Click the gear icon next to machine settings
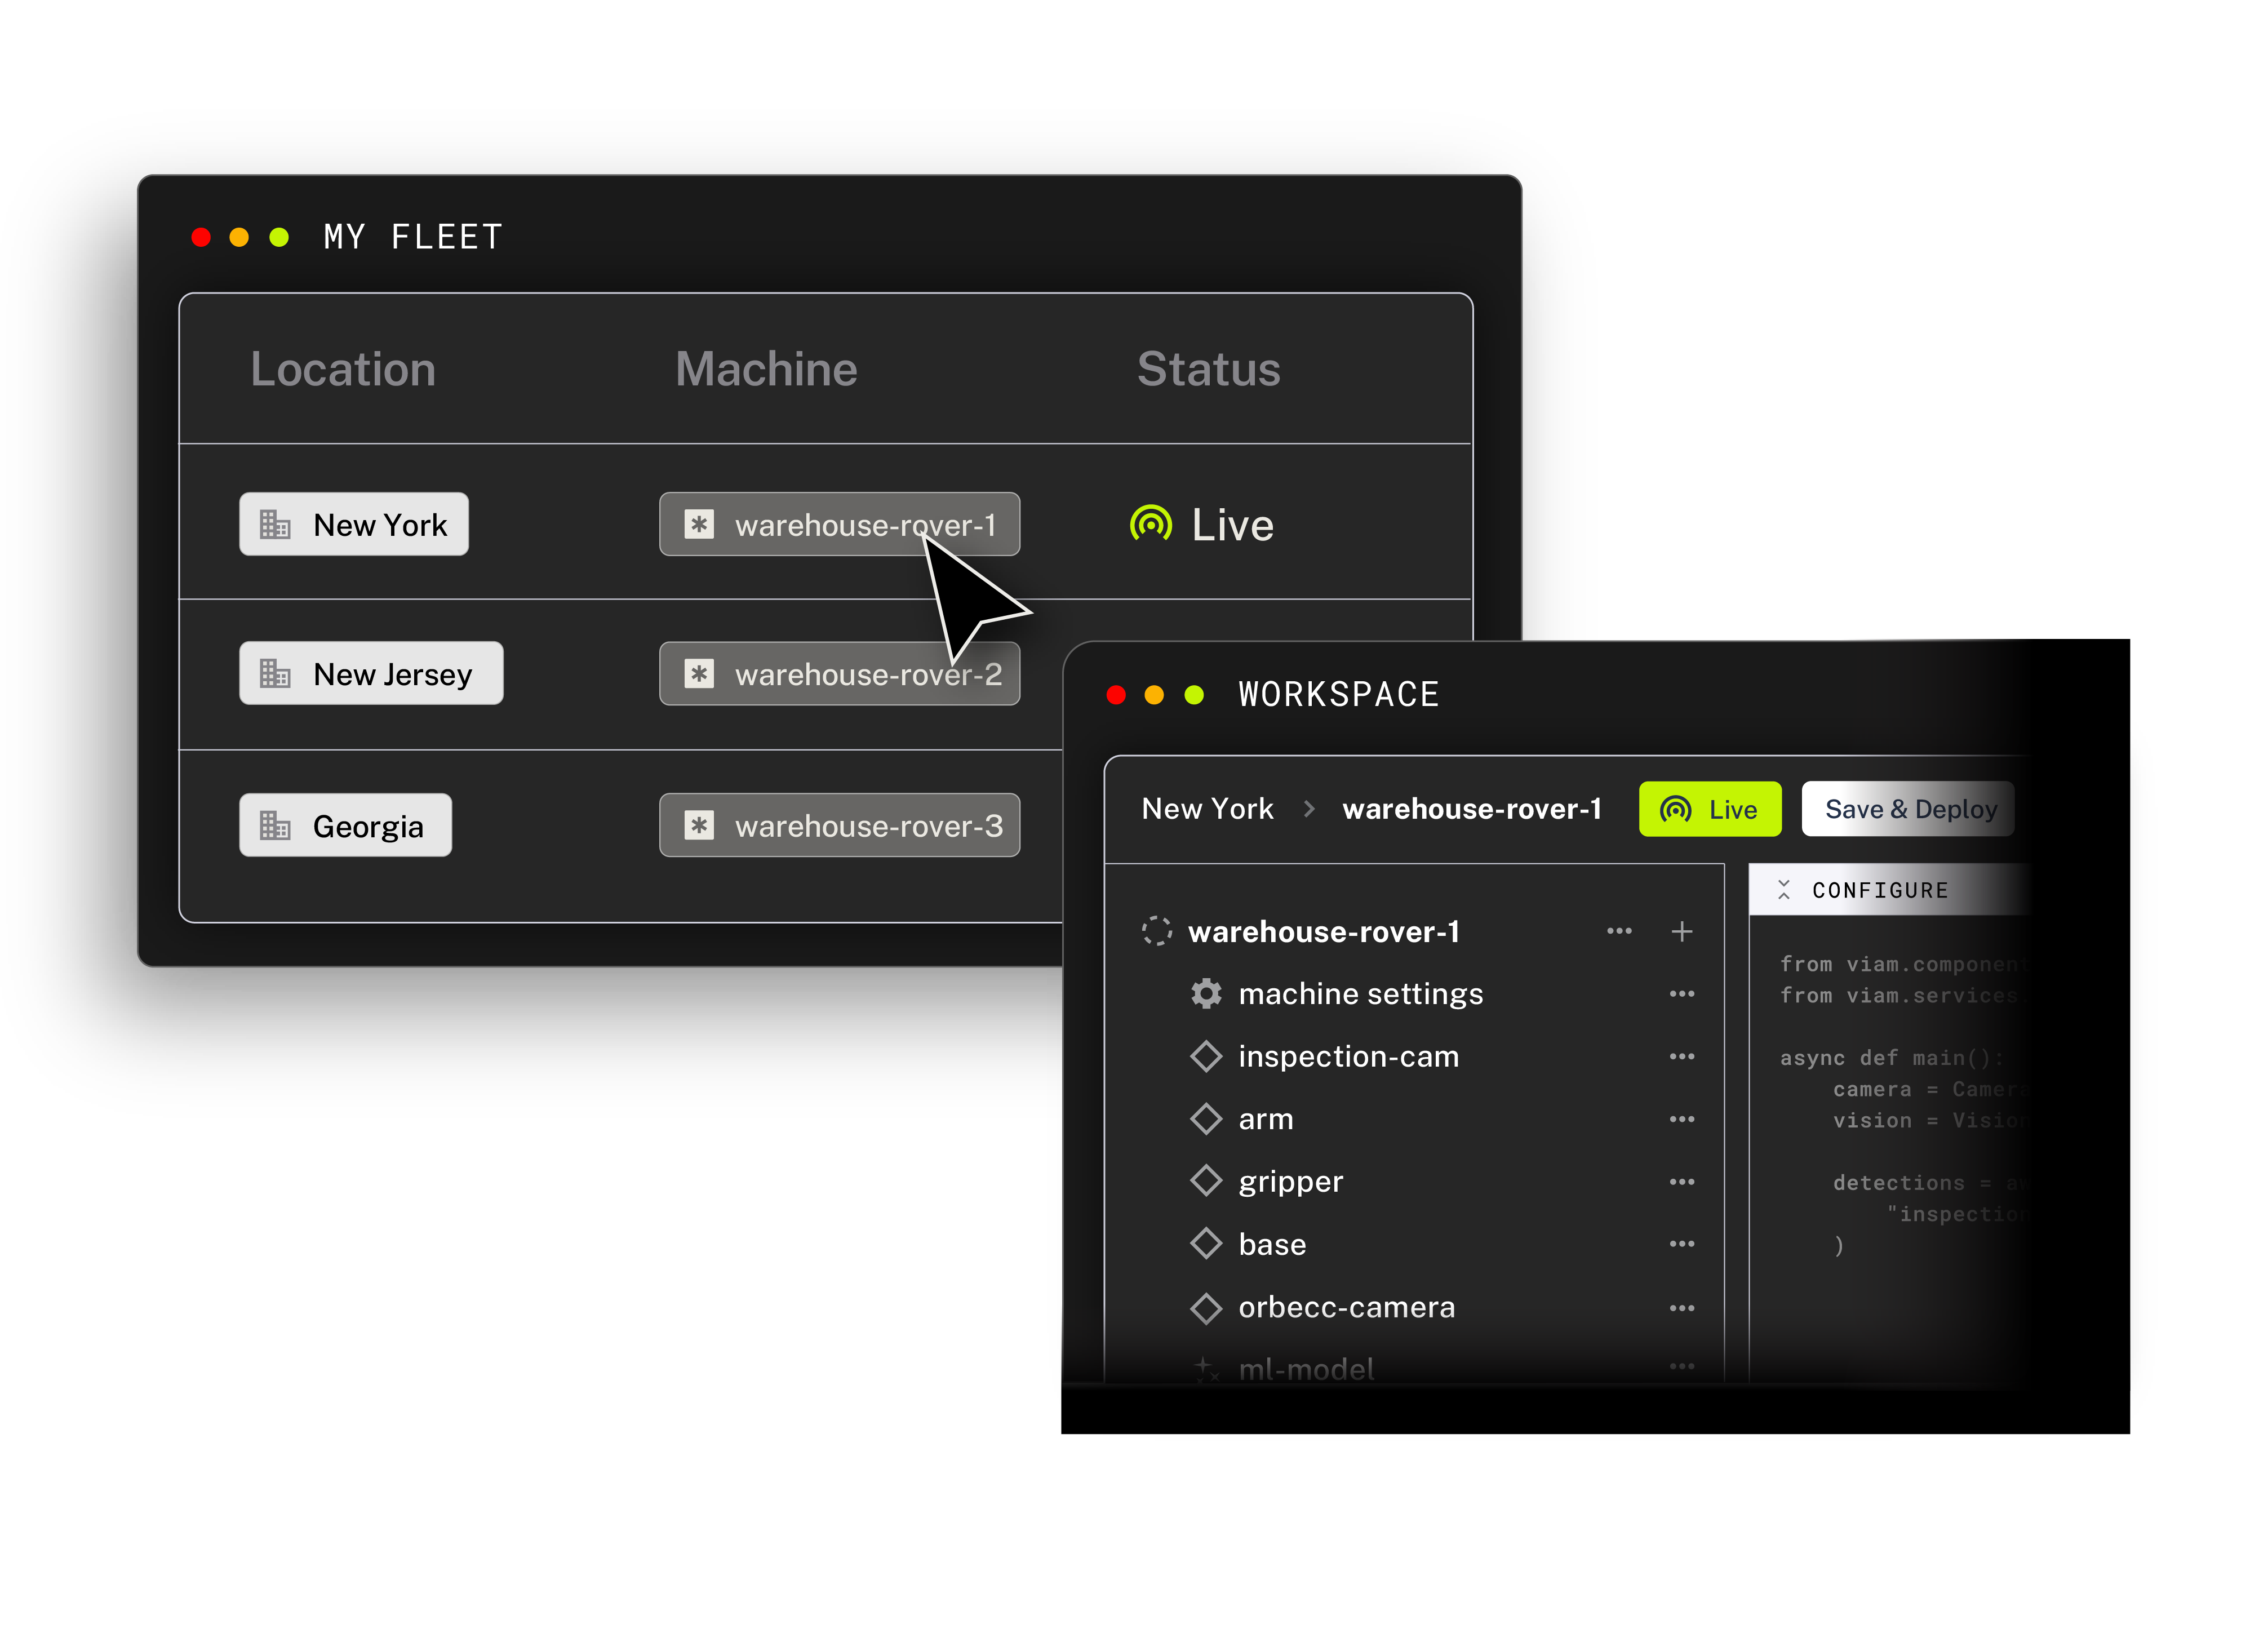 tap(1206, 993)
